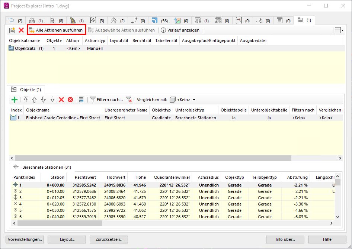Open the Alignments tab with dashed arrow icon
Viewport: 352px width, 249px height.
15,20
